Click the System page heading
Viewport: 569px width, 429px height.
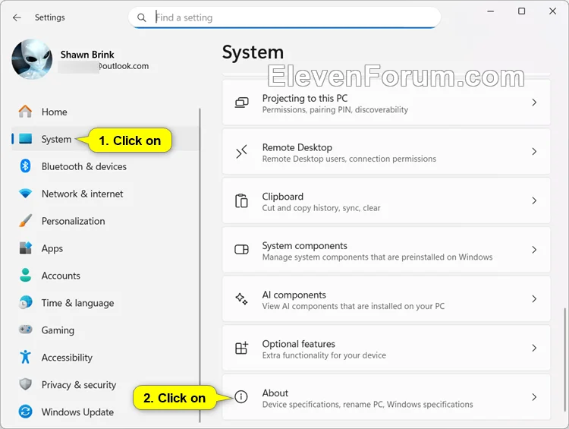pos(253,53)
